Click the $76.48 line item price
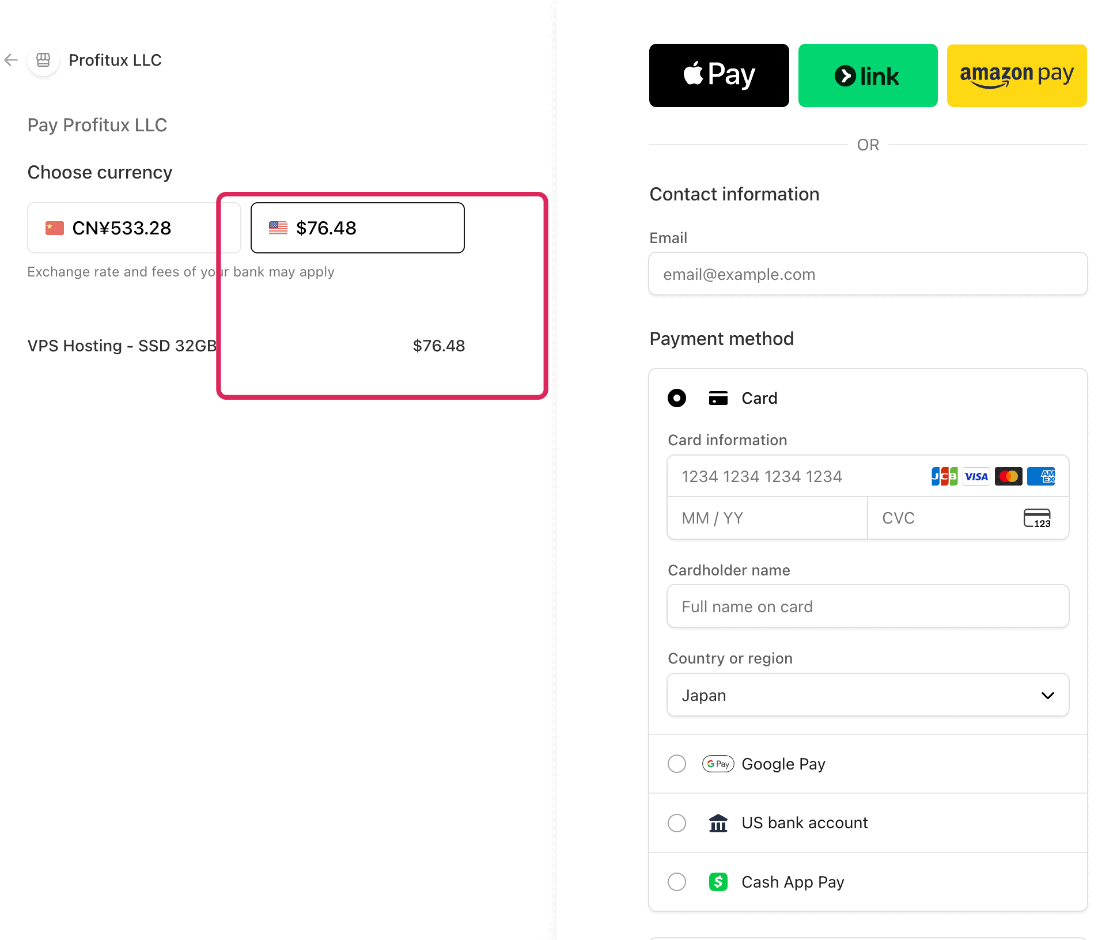The width and height of the screenshot is (1098, 940). [439, 346]
